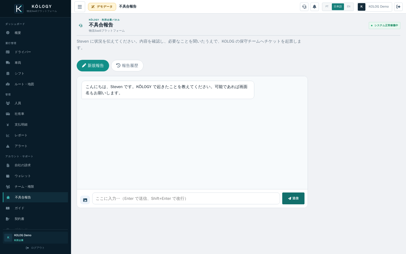
Task: Click the KŌLOGY · 利用企業パネル breadcrumb text
Action: (104, 20)
